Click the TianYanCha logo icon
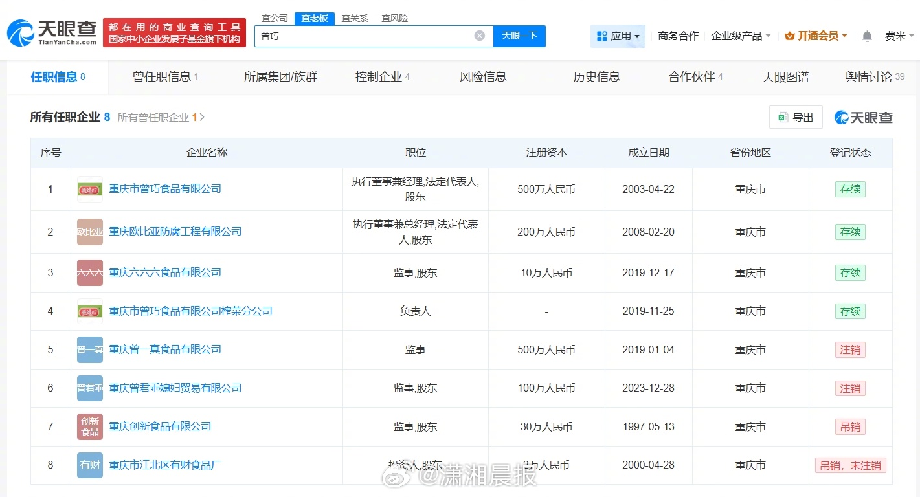The height and width of the screenshot is (497, 920). (21, 32)
